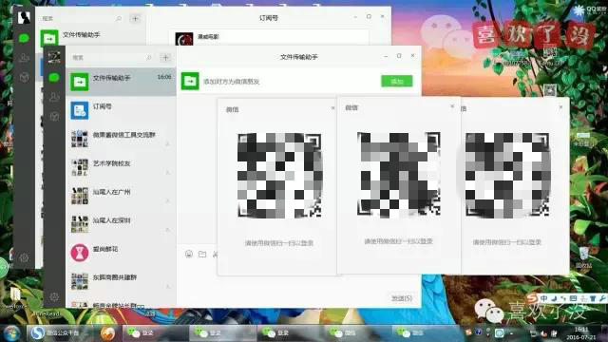
Task: Click green 添加 button in chat header
Action: pos(397,81)
